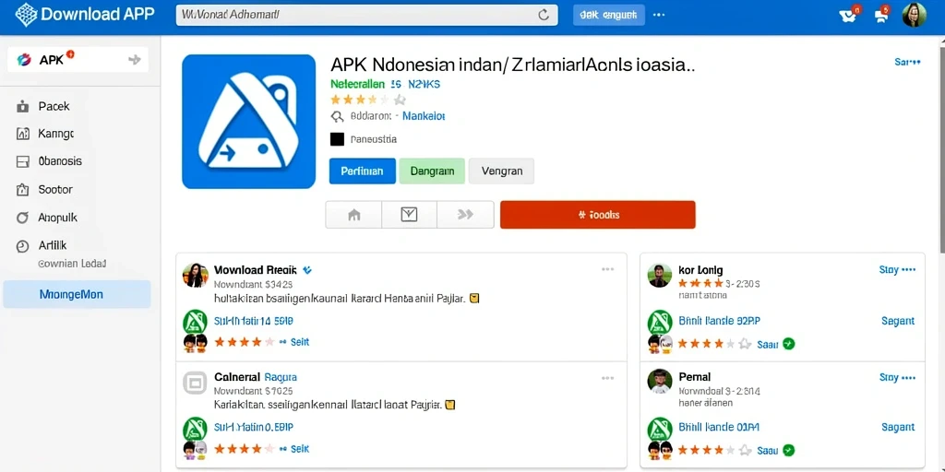Open three-dot menu on Calnerial review
Viewport: 945px width, 472px height.
(607, 378)
